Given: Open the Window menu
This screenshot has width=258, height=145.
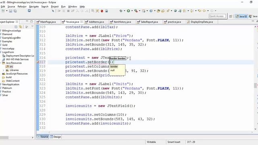Looking at the screenshot, I should (73, 6).
